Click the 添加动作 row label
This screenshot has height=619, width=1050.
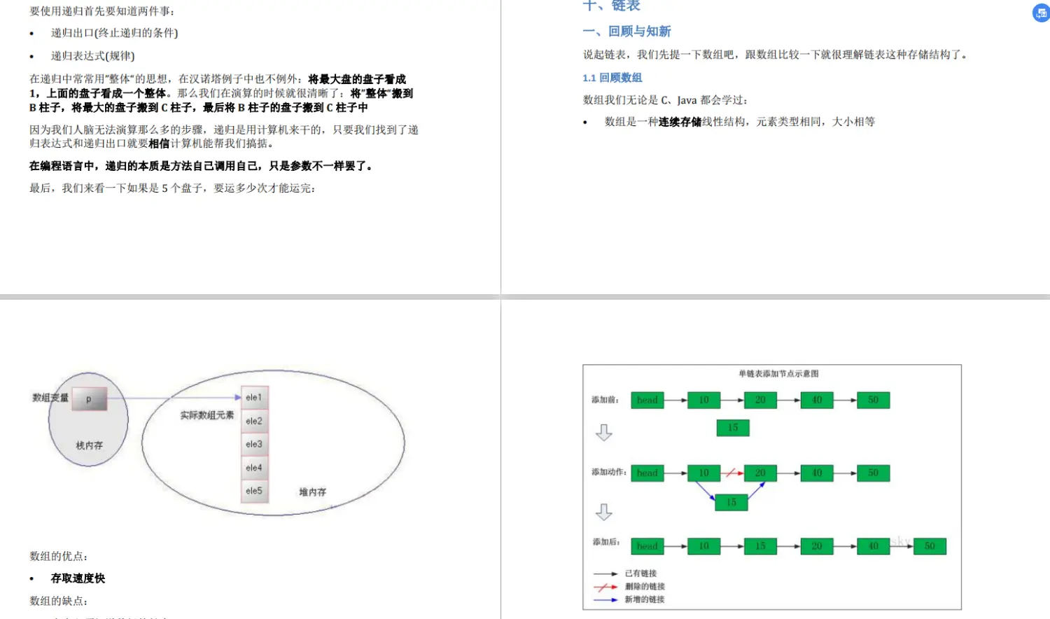[609, 473]
